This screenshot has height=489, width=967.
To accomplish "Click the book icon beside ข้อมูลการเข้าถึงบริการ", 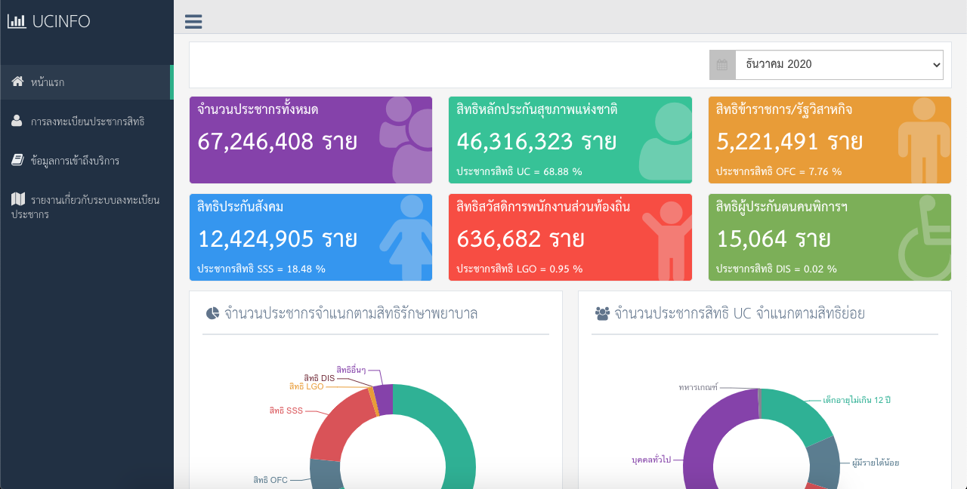I will point(17,160).
